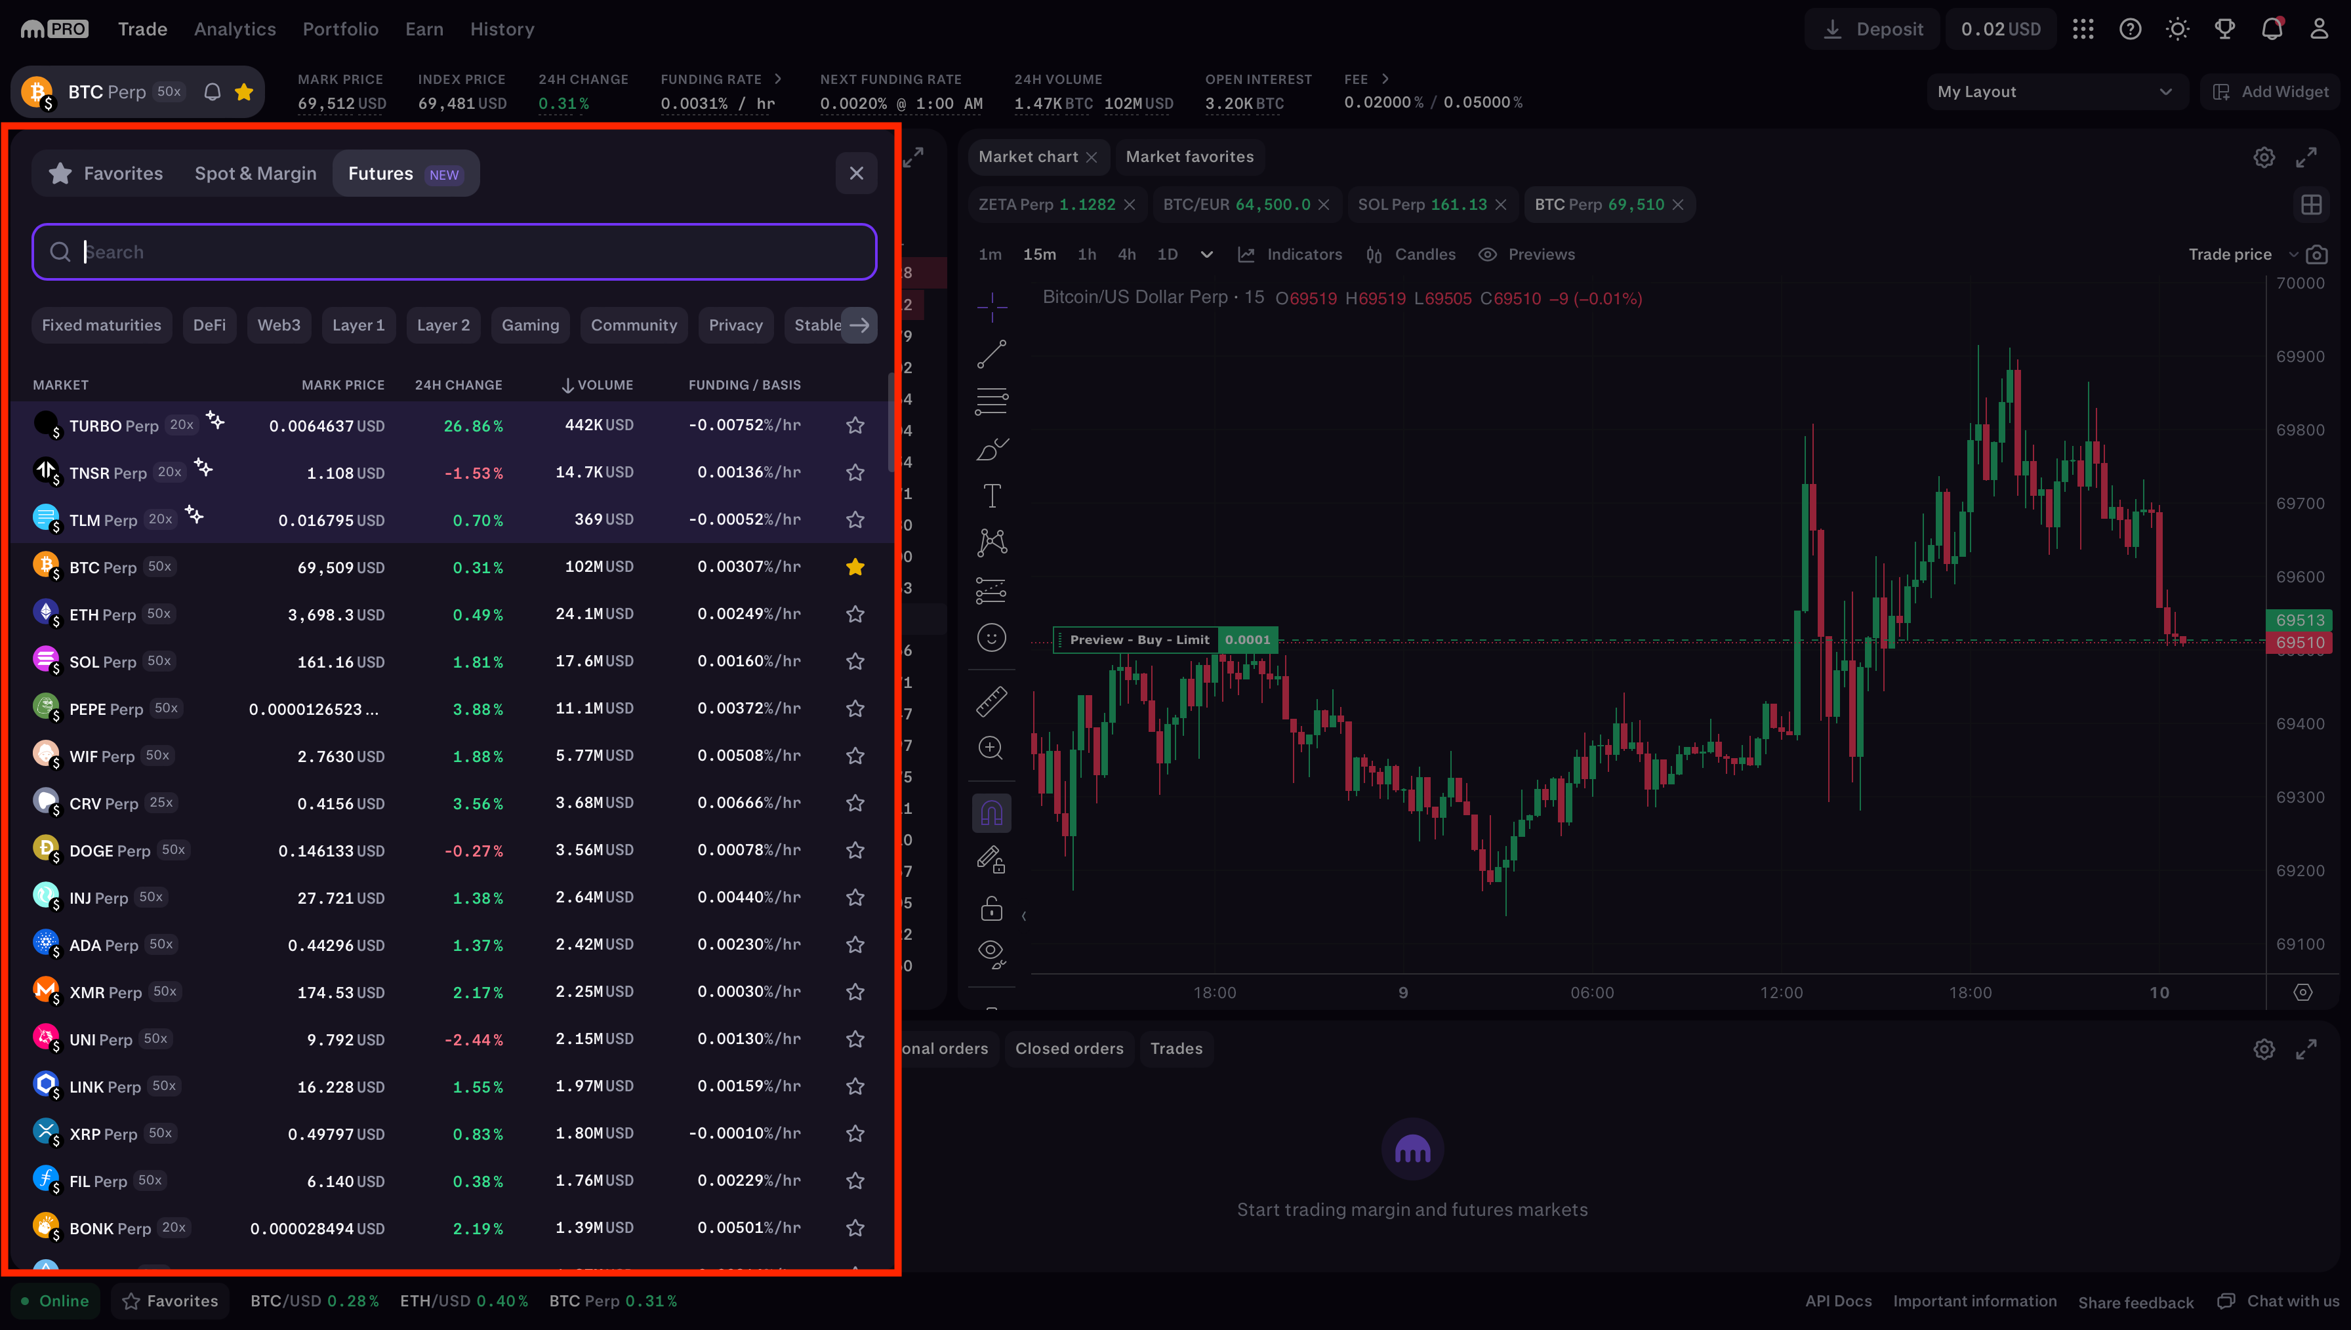The height and width of the screenshot is (1330, 2351).
Task: Go to the Earn page
Action: [x=424, y=30]
